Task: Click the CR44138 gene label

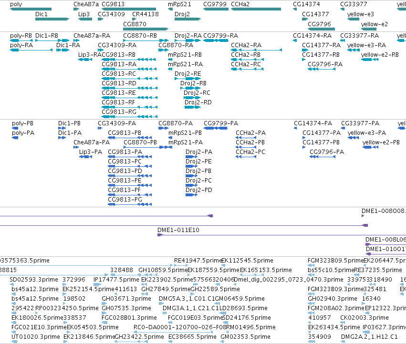Action: pos(146,14)
